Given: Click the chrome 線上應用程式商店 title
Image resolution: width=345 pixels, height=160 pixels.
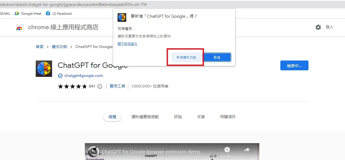Looking at the screenshot, I should [x=63, y=27].
